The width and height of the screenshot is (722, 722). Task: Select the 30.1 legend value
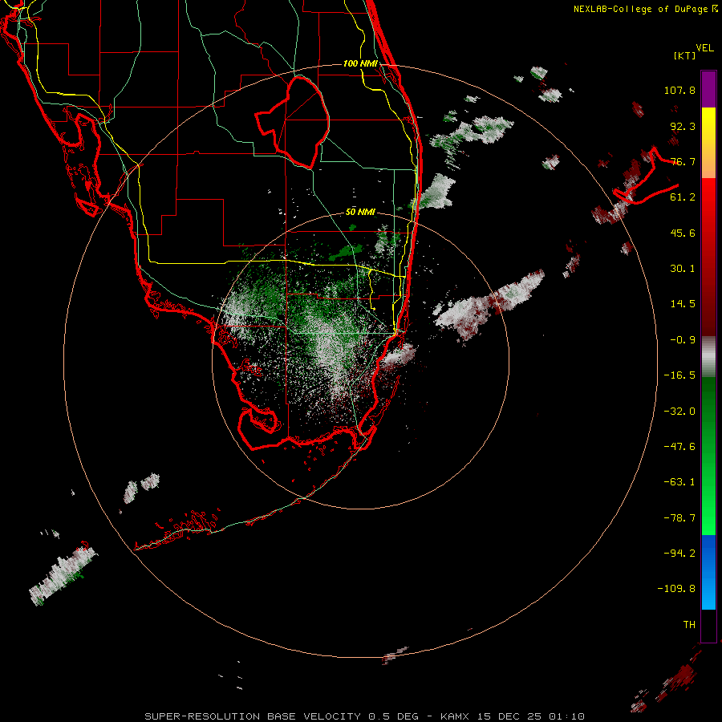click(683, 269)
